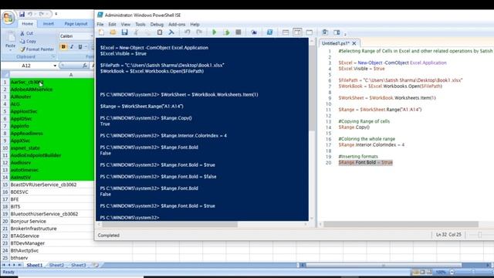Open the Help menu in PowerShell ISE
The image size is (494, 278).
(195, 24)
